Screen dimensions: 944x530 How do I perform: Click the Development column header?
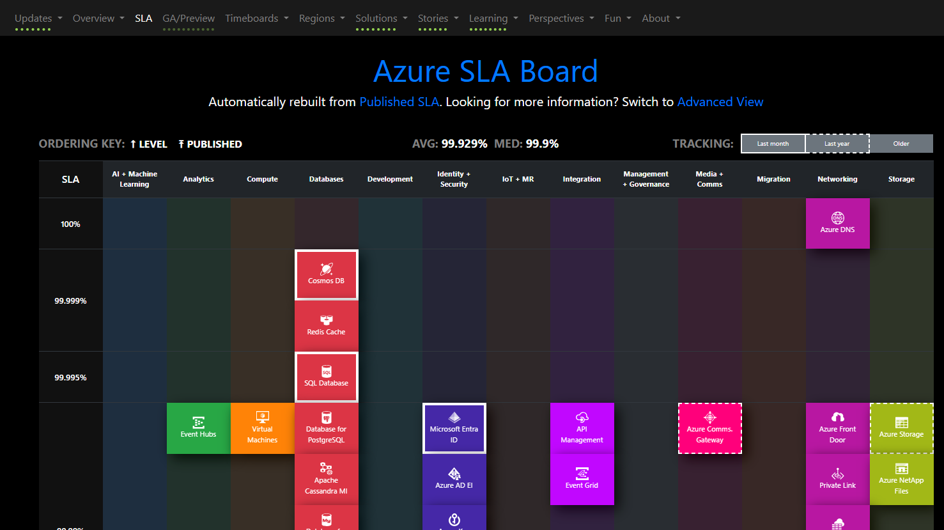pos(390,179)
